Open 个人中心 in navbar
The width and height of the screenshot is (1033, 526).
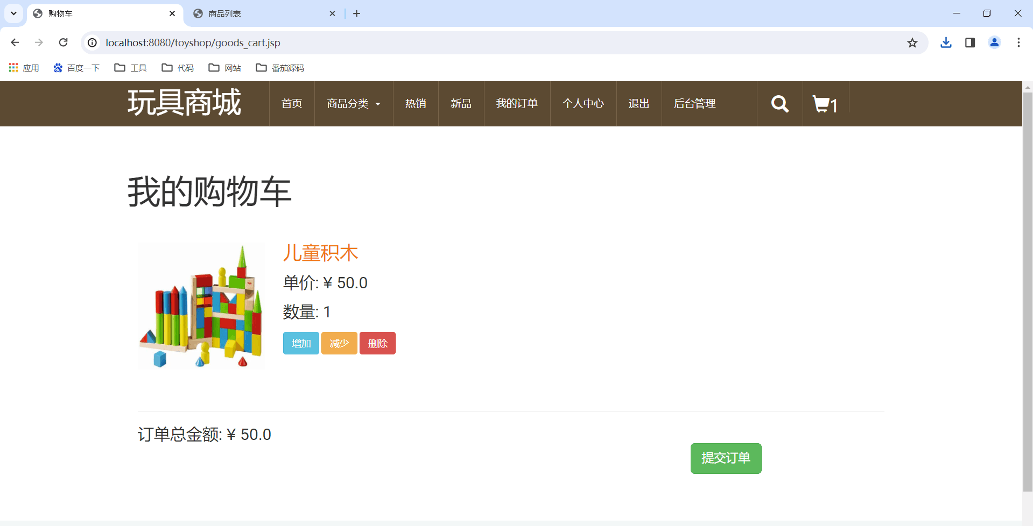(583, 104)
